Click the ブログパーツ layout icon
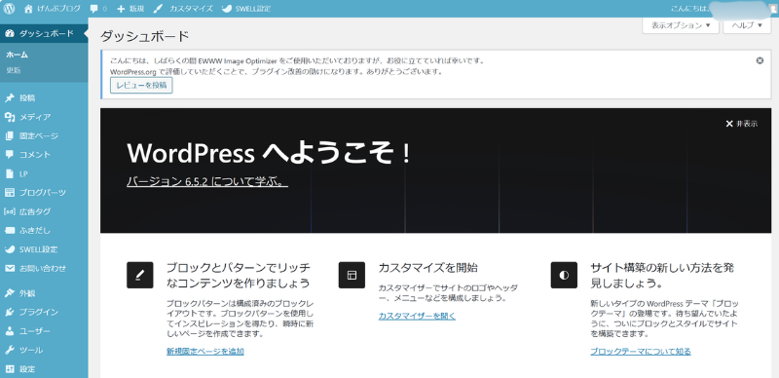 coord(10,193)
